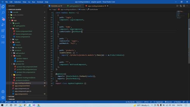
Task: Click the remote window indicator in status bar
Action: tap(2, 102)
